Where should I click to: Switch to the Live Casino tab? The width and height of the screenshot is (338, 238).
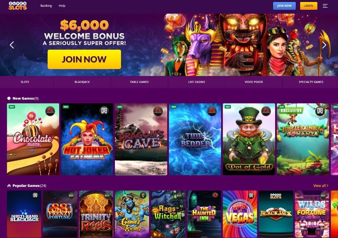pos(197,82)
